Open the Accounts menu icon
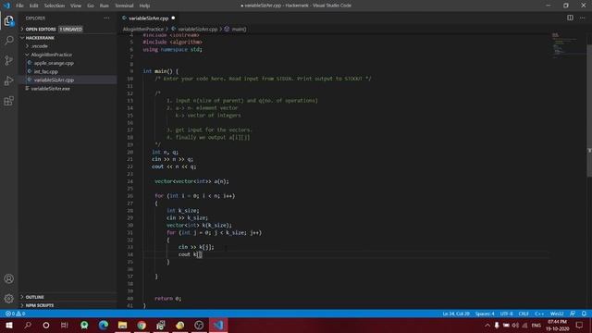Screen dimensions: 592x333 coord(8,278)
